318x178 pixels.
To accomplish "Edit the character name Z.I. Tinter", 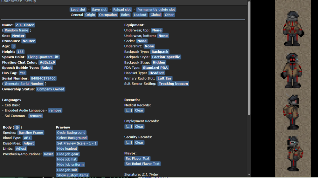I will 24,25.
